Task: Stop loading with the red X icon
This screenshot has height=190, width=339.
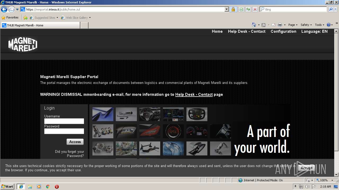Action: [x=255, y=9]
